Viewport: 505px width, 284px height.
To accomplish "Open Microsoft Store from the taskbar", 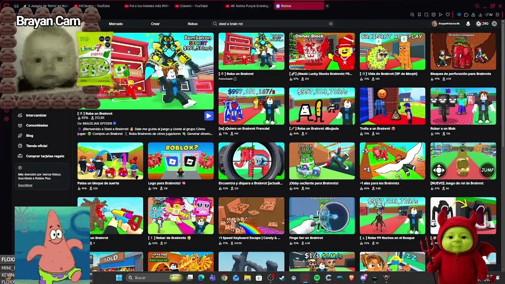I will [x=259, y=278].
